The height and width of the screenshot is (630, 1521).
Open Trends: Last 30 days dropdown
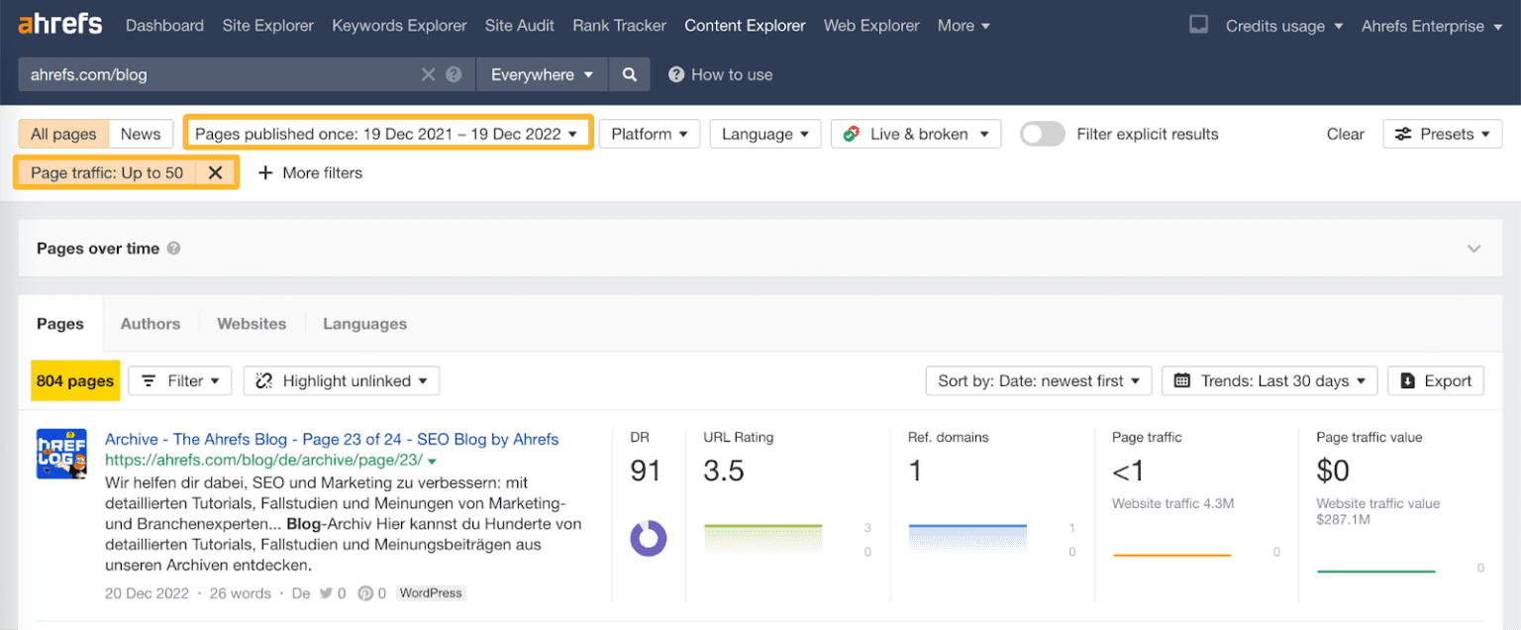point(1269,380)
